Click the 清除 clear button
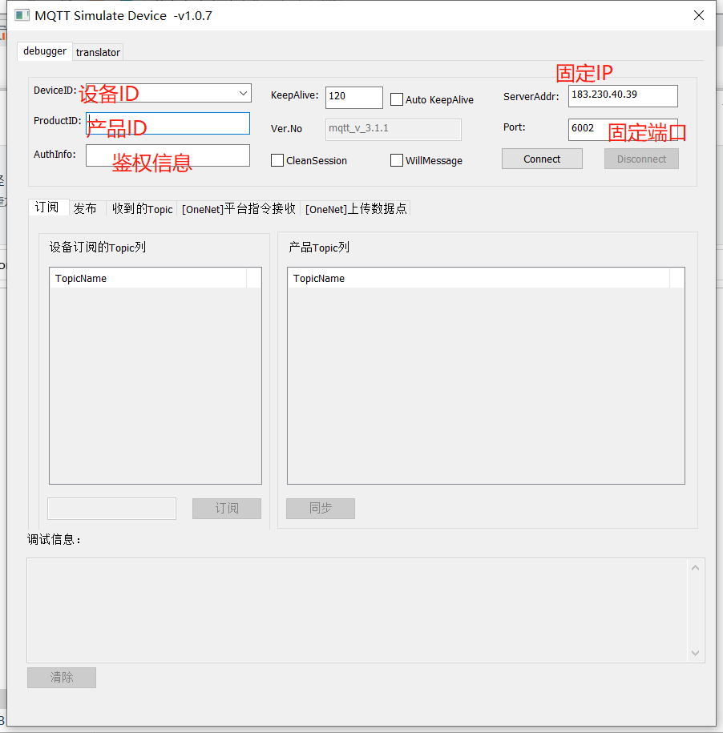Viewport: 723px width, 733px height. 61,677
